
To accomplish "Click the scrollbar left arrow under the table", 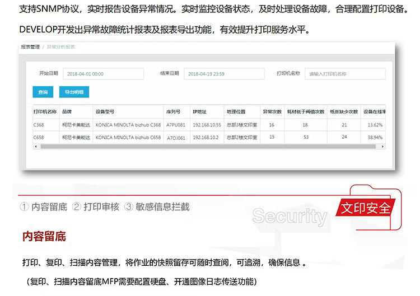I will [36, 147].
